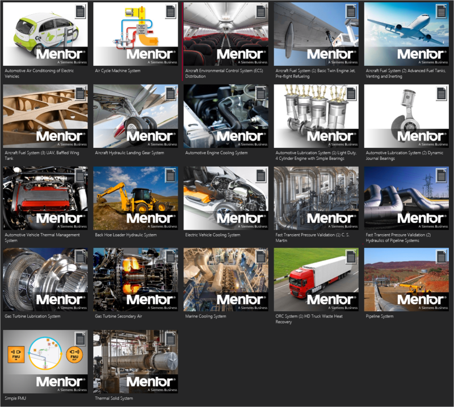Click document icon on ORC System truck card

pos(351,257)
